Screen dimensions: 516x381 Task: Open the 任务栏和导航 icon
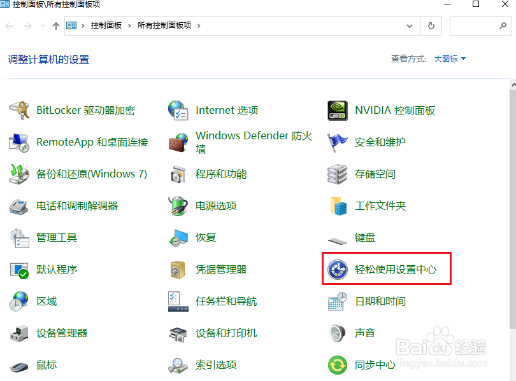[x=178, y=301]
